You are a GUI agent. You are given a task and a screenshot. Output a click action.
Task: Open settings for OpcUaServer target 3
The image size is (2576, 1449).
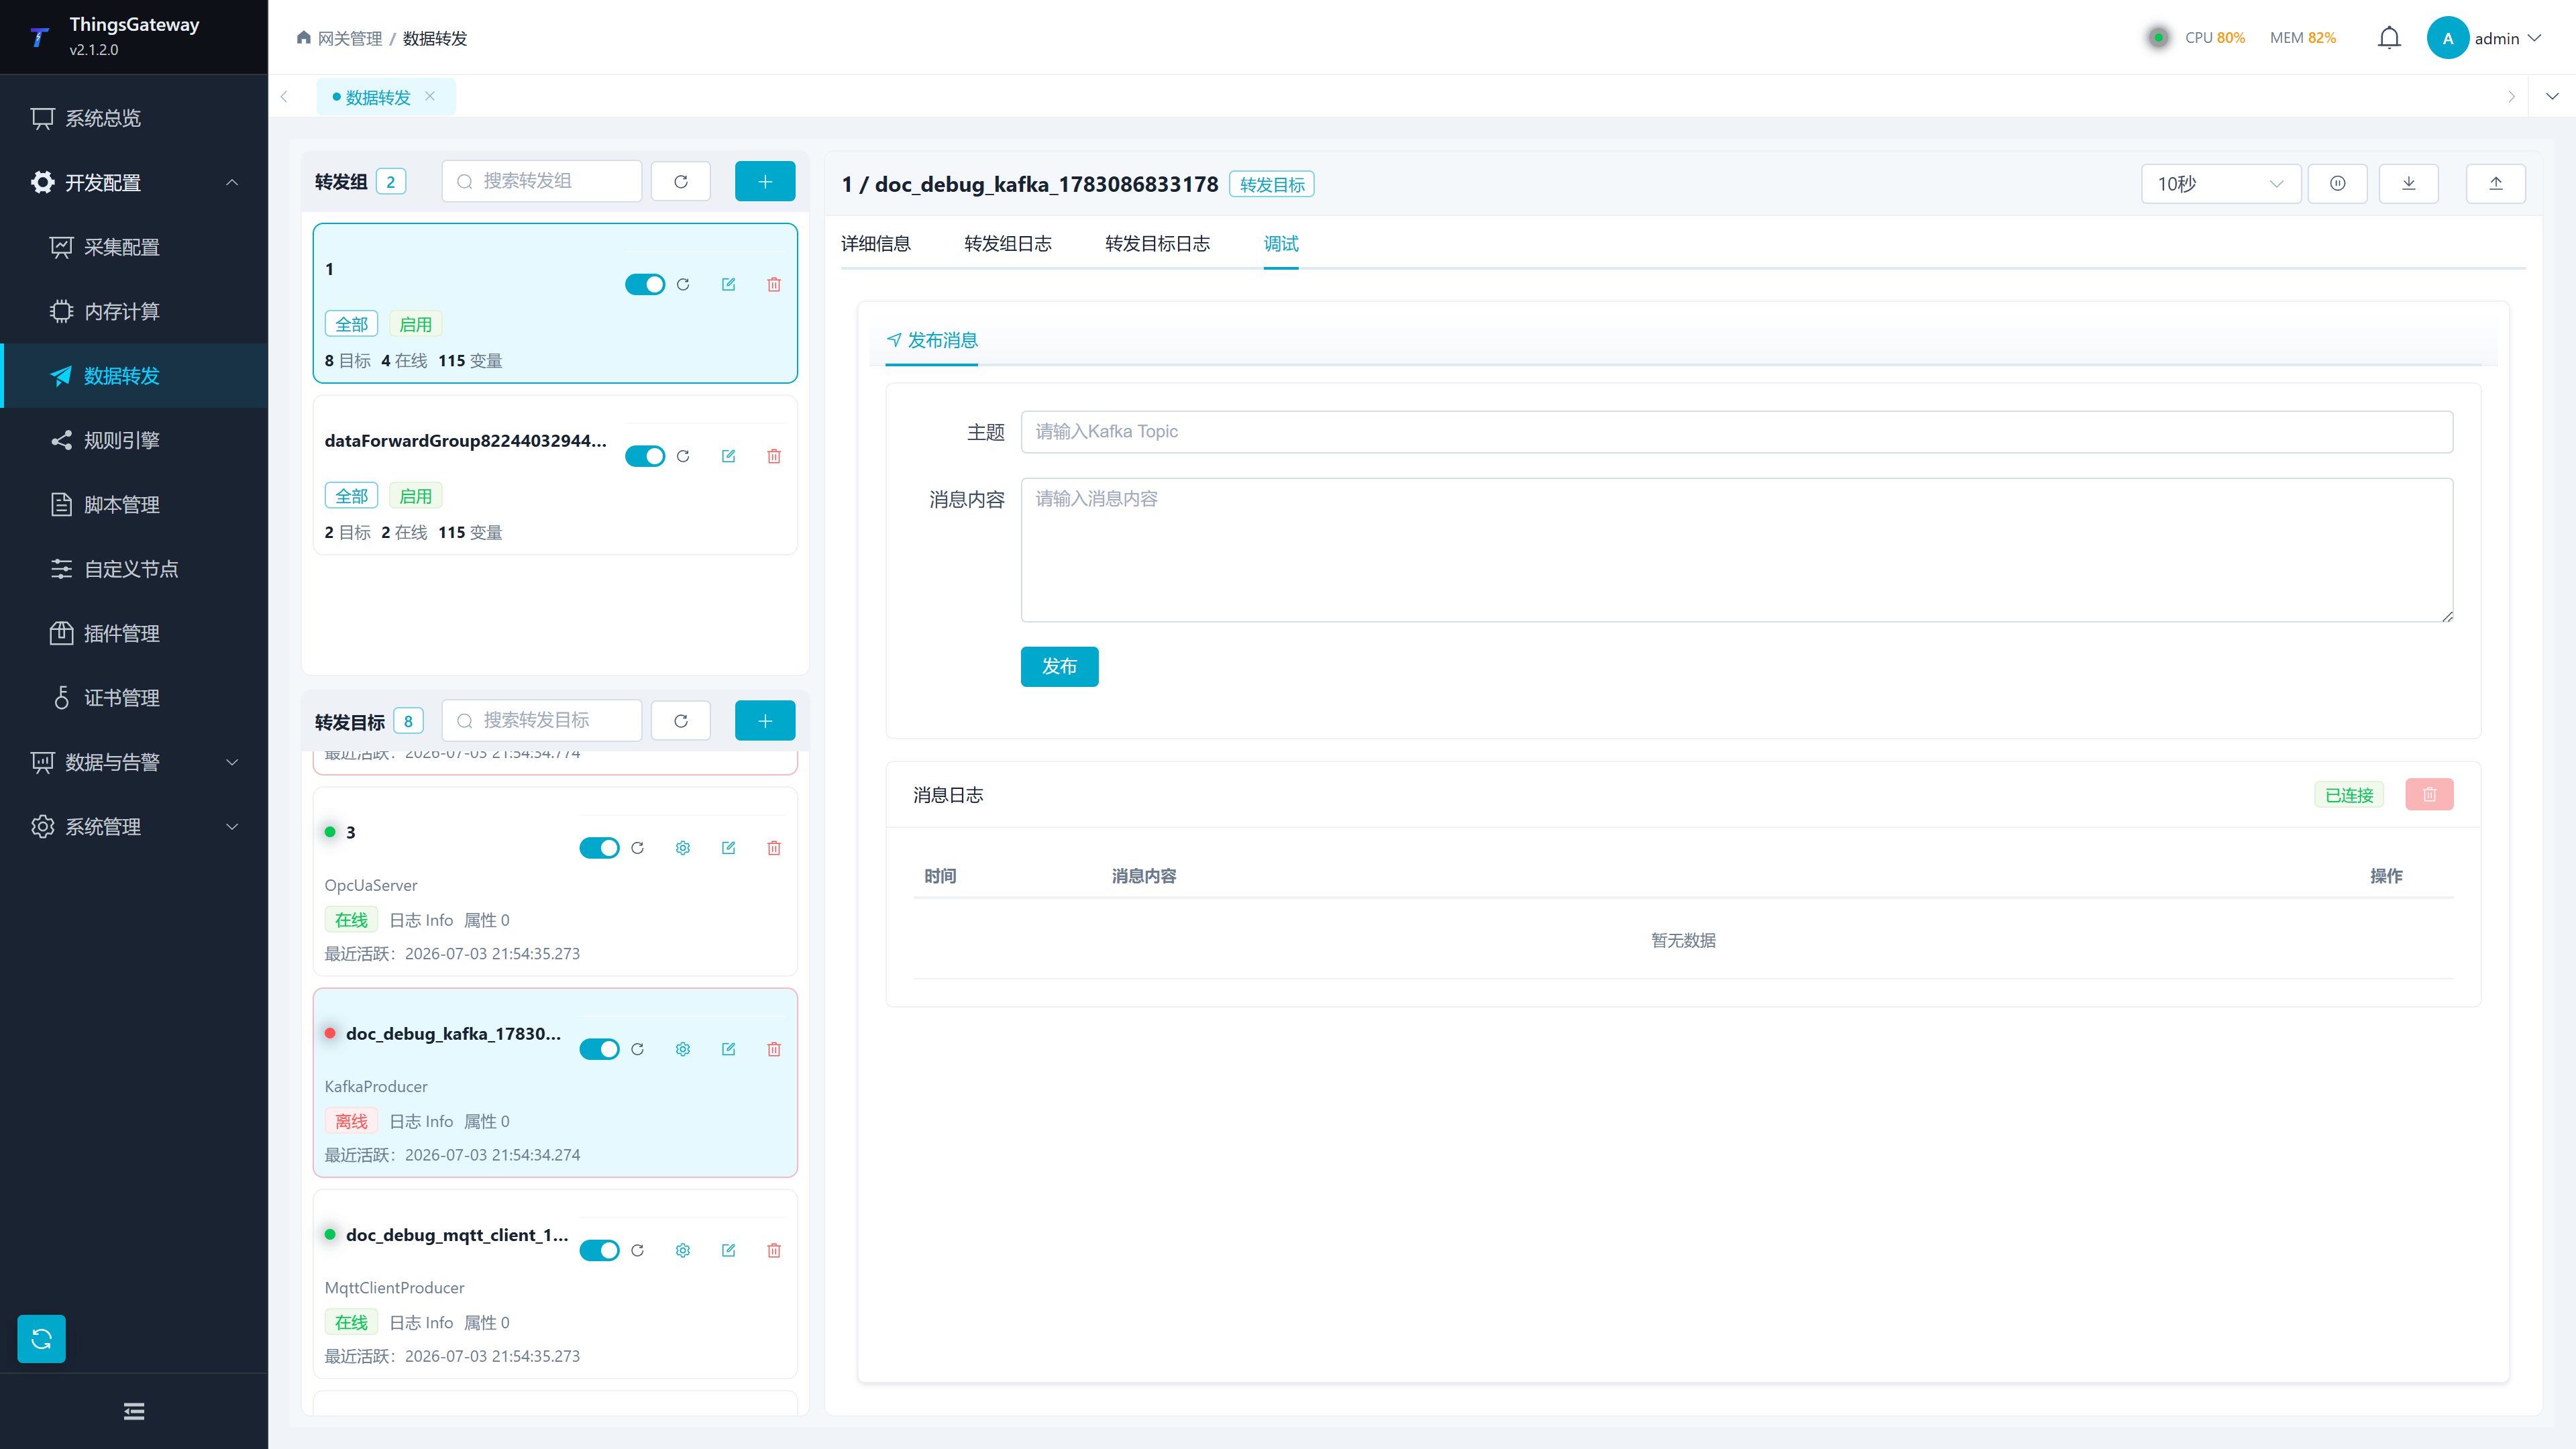click(x=683, y=847)
